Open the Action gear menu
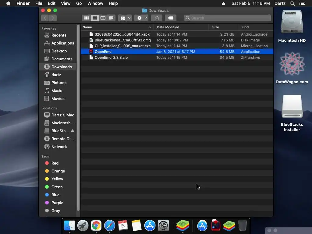 click(x=141, y=18)
